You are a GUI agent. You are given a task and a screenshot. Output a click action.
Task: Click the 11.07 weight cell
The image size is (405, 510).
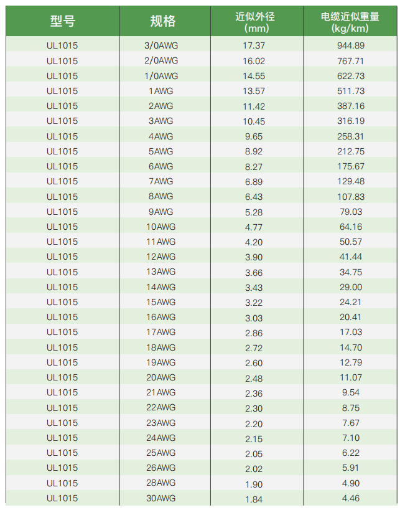coord(350,377)
